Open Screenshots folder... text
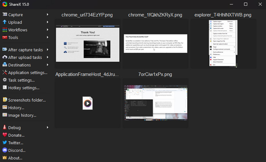This screenshot has width=266, height=162. click(27, 100)
